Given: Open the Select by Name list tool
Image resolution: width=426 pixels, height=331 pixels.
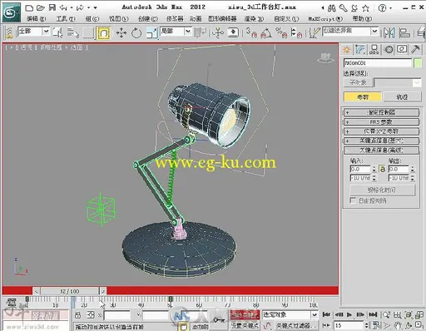Looking at the screenshot, I should pos(73,32).
